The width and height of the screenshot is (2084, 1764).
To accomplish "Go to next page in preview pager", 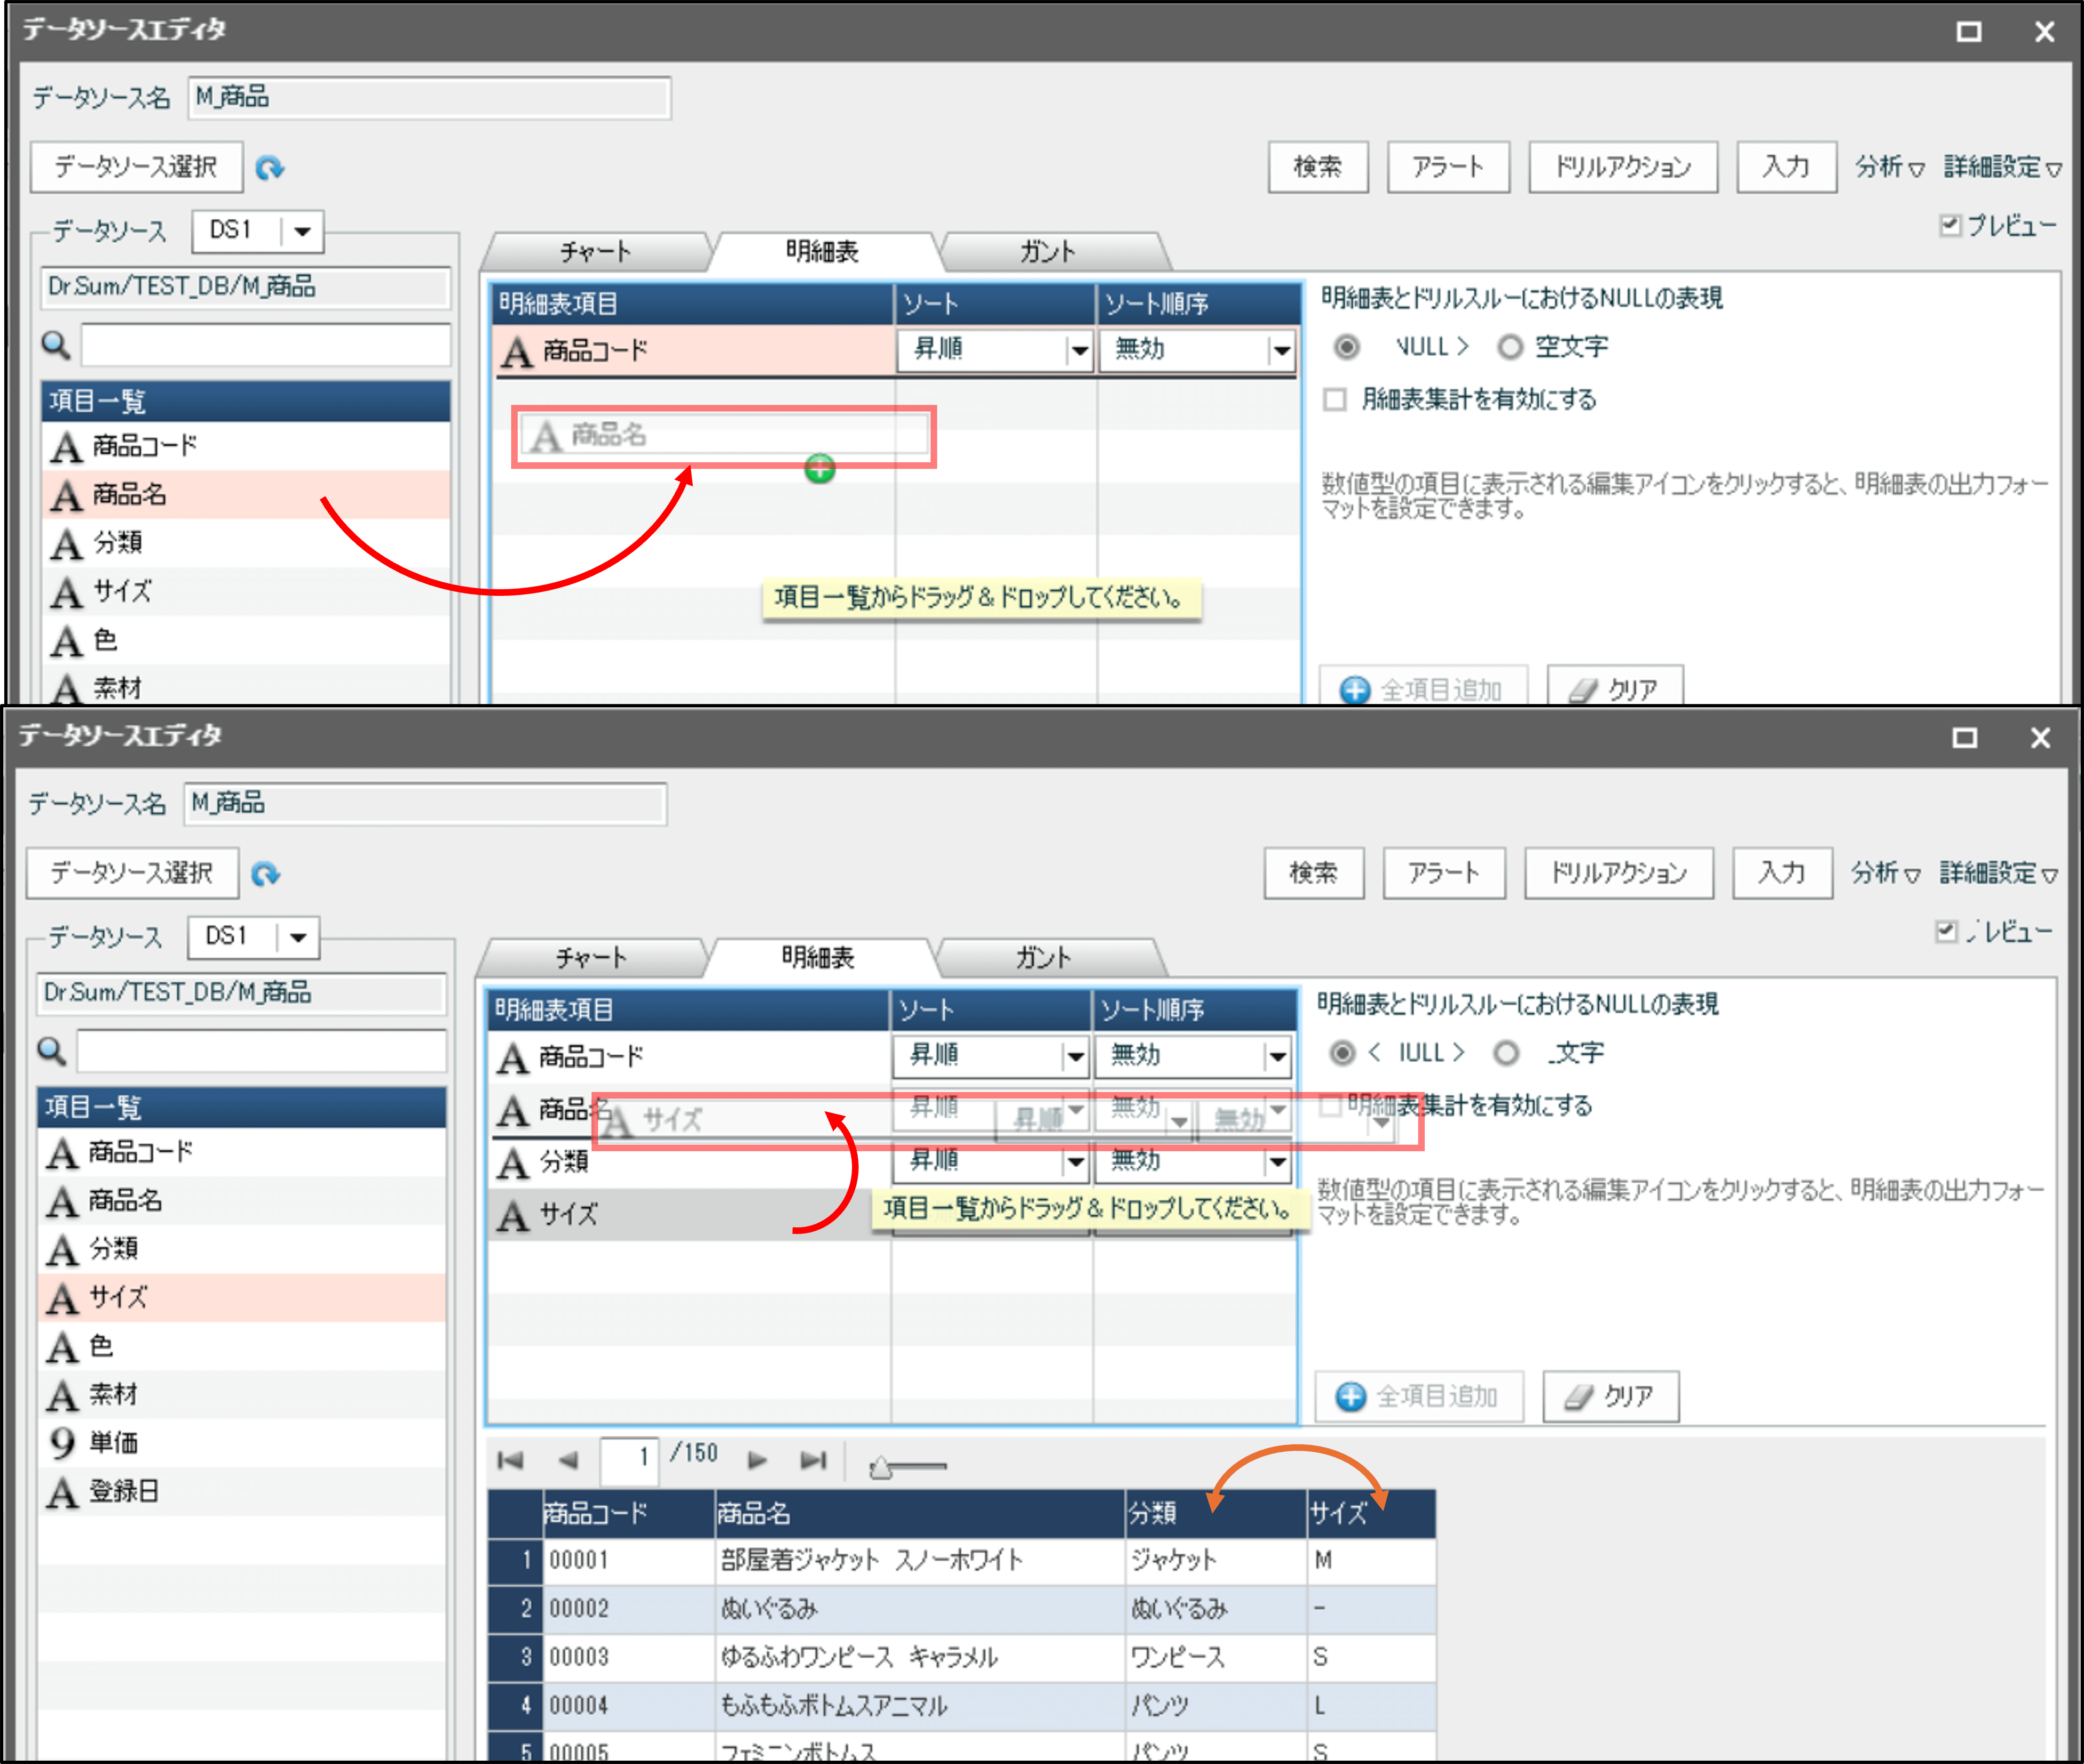I will coord(757,1461).
